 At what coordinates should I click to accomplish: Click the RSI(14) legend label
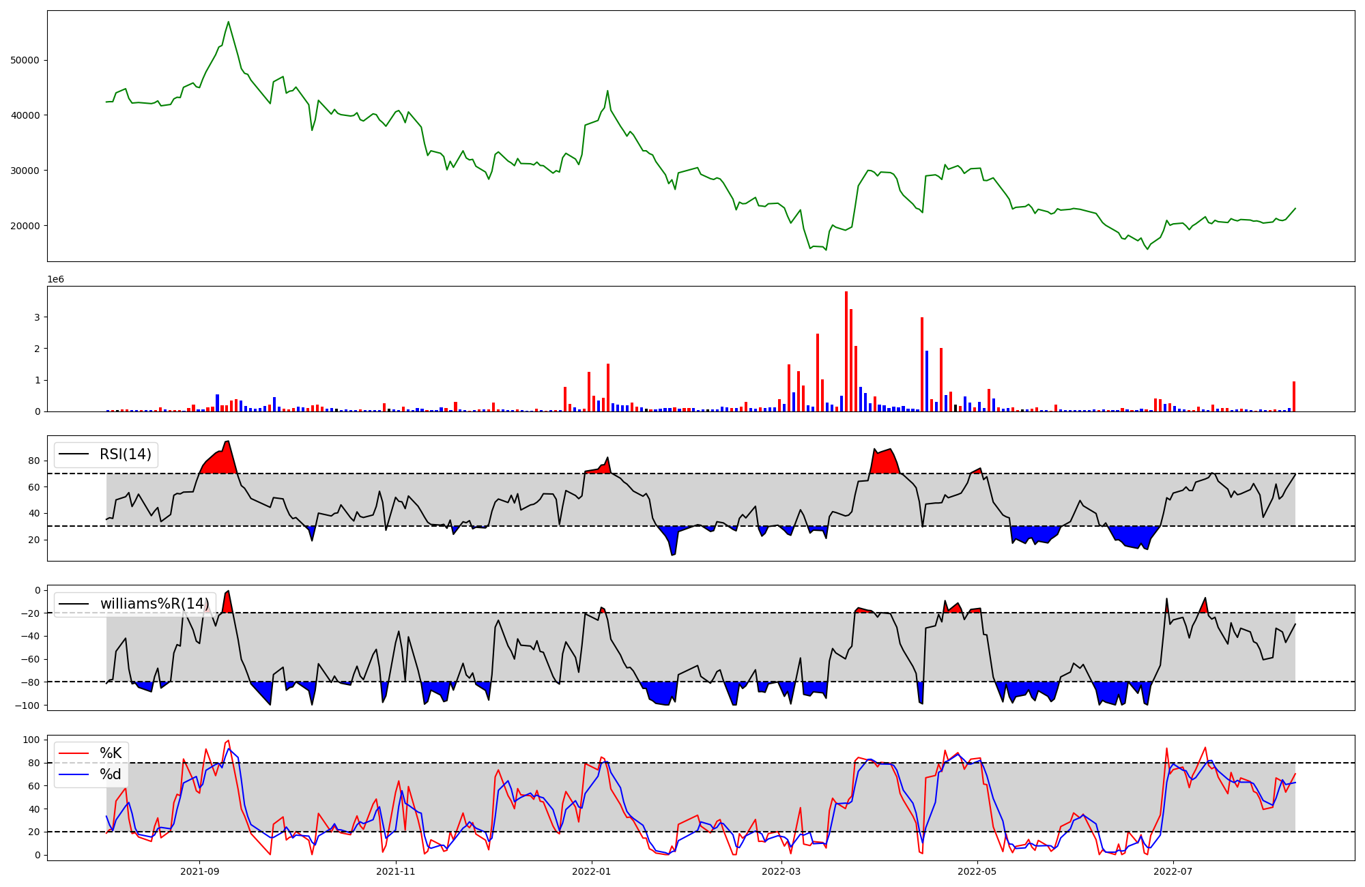coord(126,454)
